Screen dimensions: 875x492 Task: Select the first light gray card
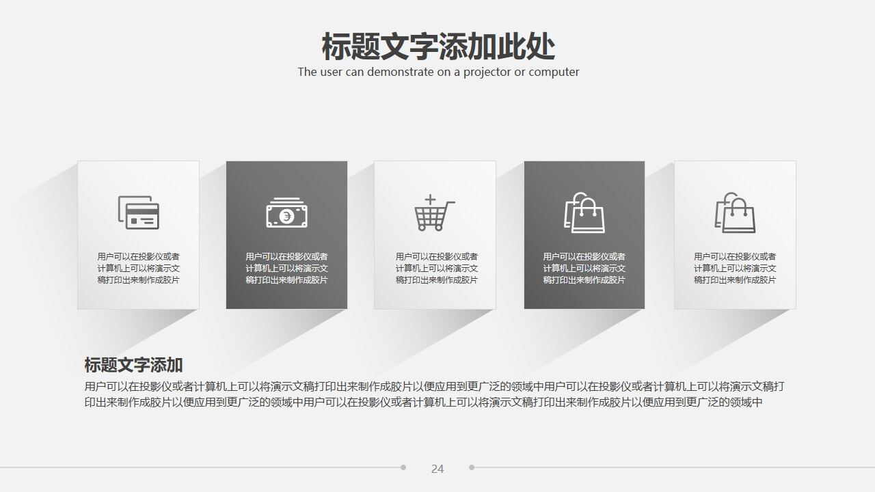[x=138, y=234]
